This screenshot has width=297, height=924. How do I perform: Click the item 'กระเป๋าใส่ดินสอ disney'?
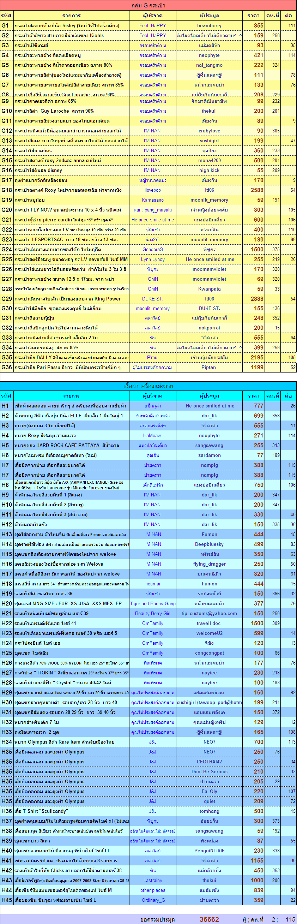(x=38, y=171)
